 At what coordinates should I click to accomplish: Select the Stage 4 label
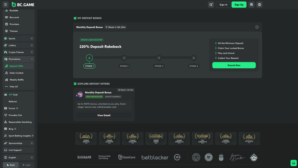point(194,66)
